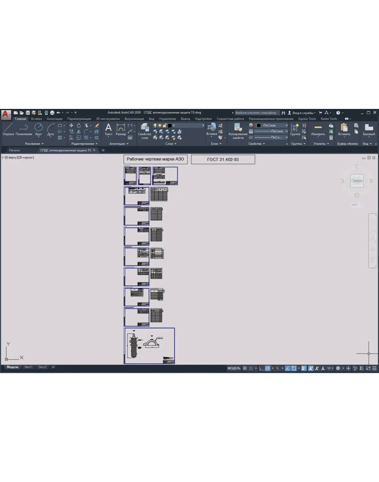The image size is (379, 482).
Task: Expand the Рисование panel dropdown
Action: (34, 144)
